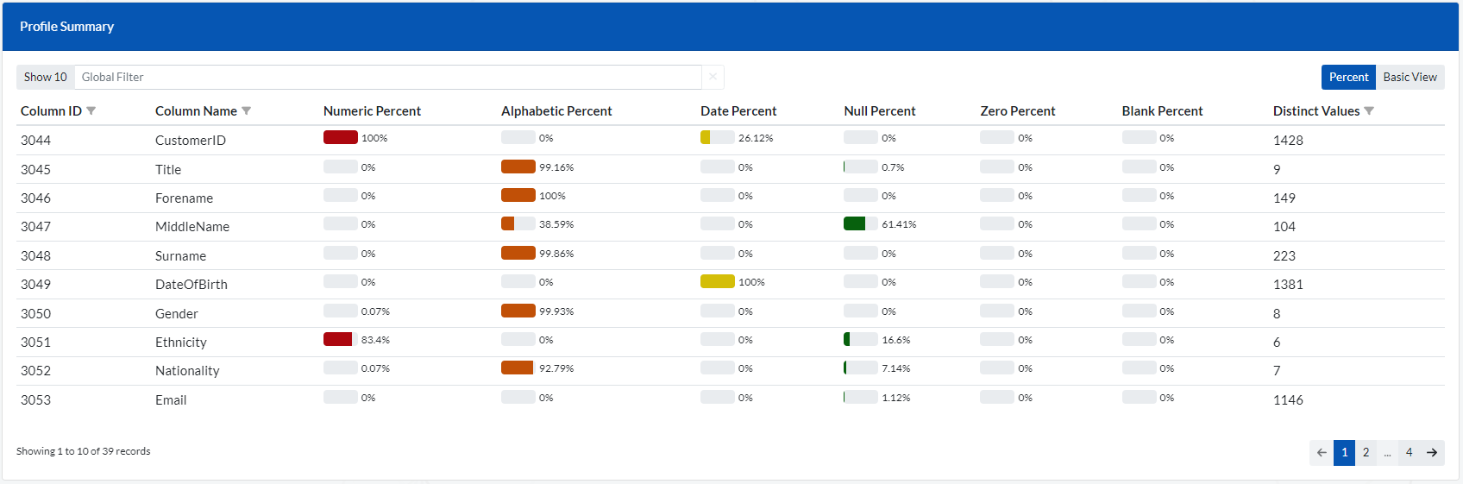The image size is (1463, 484).
Task: Switch to Basic View
Action: pos(1410,77)
